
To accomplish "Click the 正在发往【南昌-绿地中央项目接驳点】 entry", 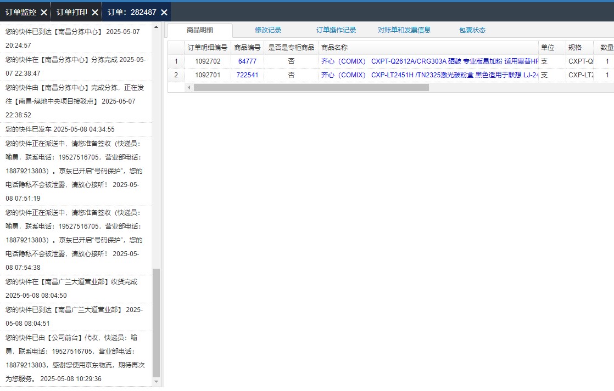I will [76, 101].
